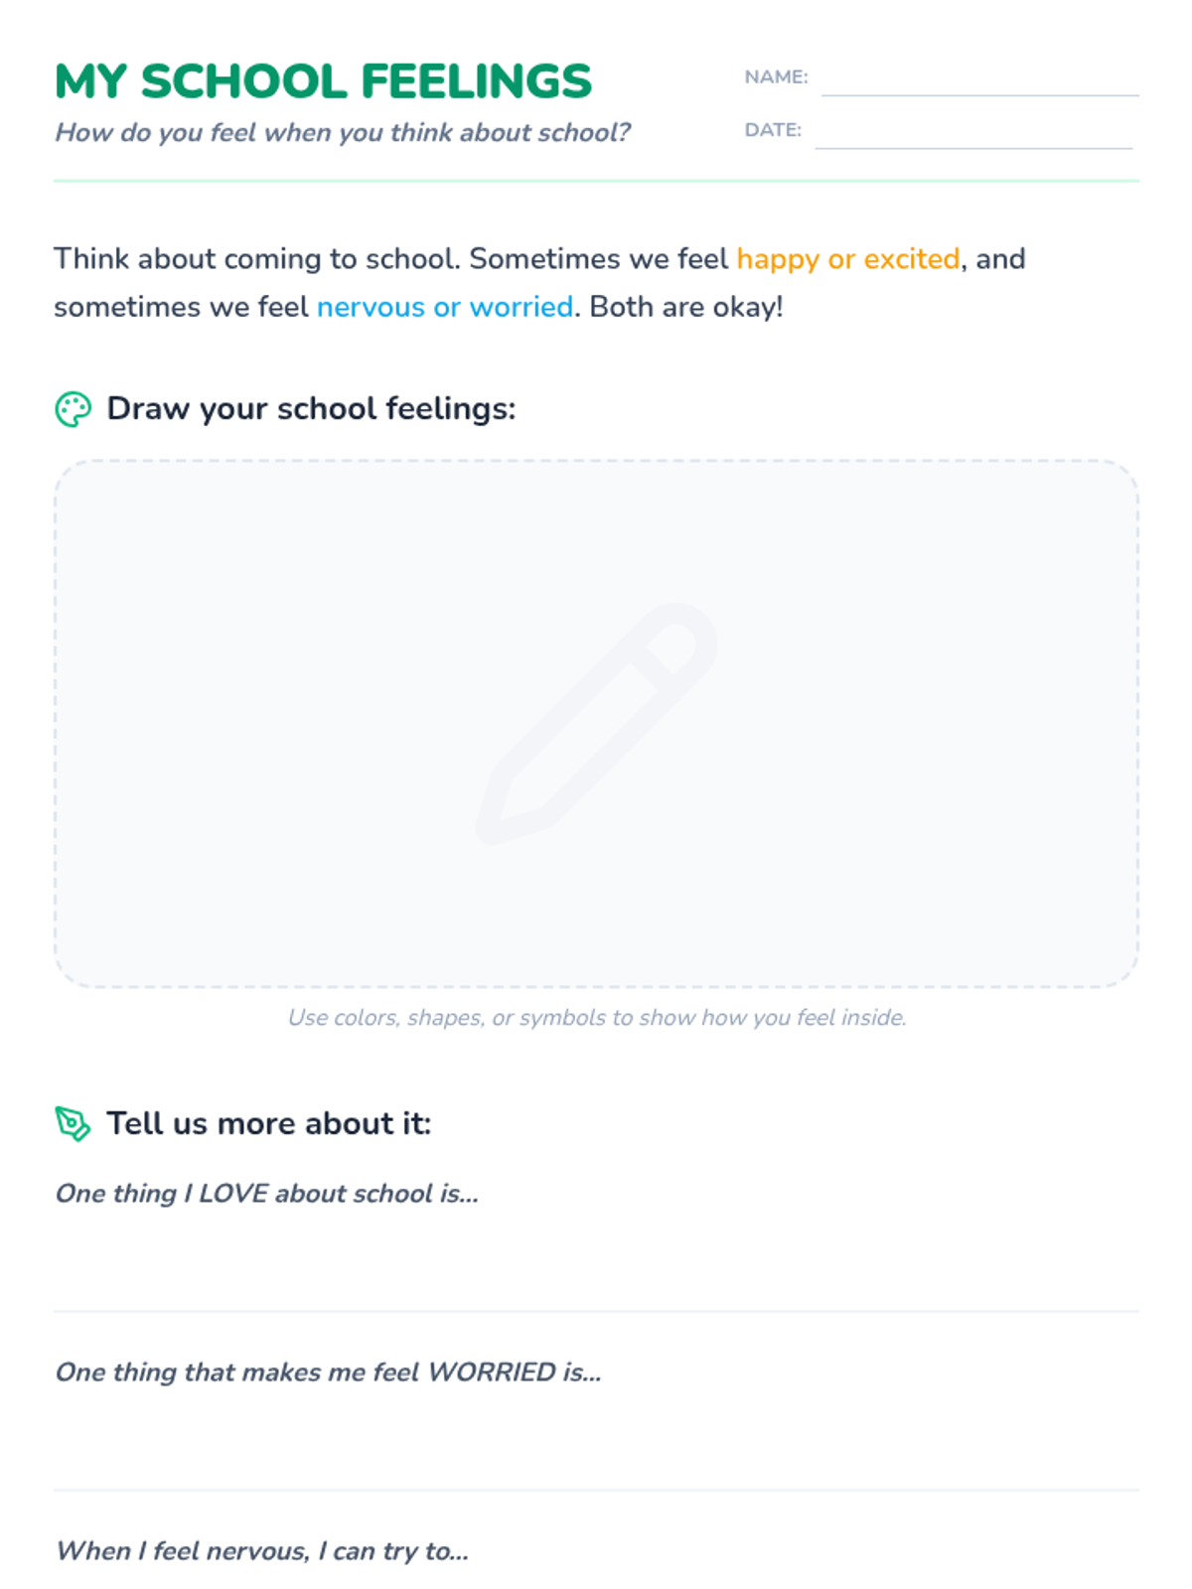
Task: Click the "NAME:" label
Action: [776, 77]
